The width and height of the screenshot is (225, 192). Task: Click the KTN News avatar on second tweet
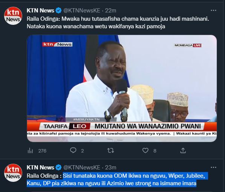(13, 173)
